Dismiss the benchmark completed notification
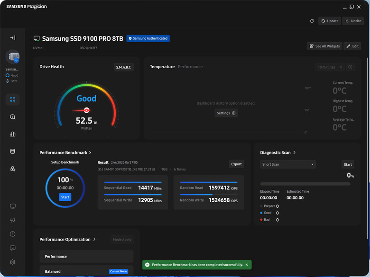This screenshot has width=370, height=277. click(x=247, y=265)
